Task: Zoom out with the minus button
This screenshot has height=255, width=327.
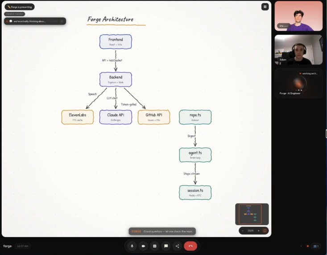Action: click(x=243, y=231)
